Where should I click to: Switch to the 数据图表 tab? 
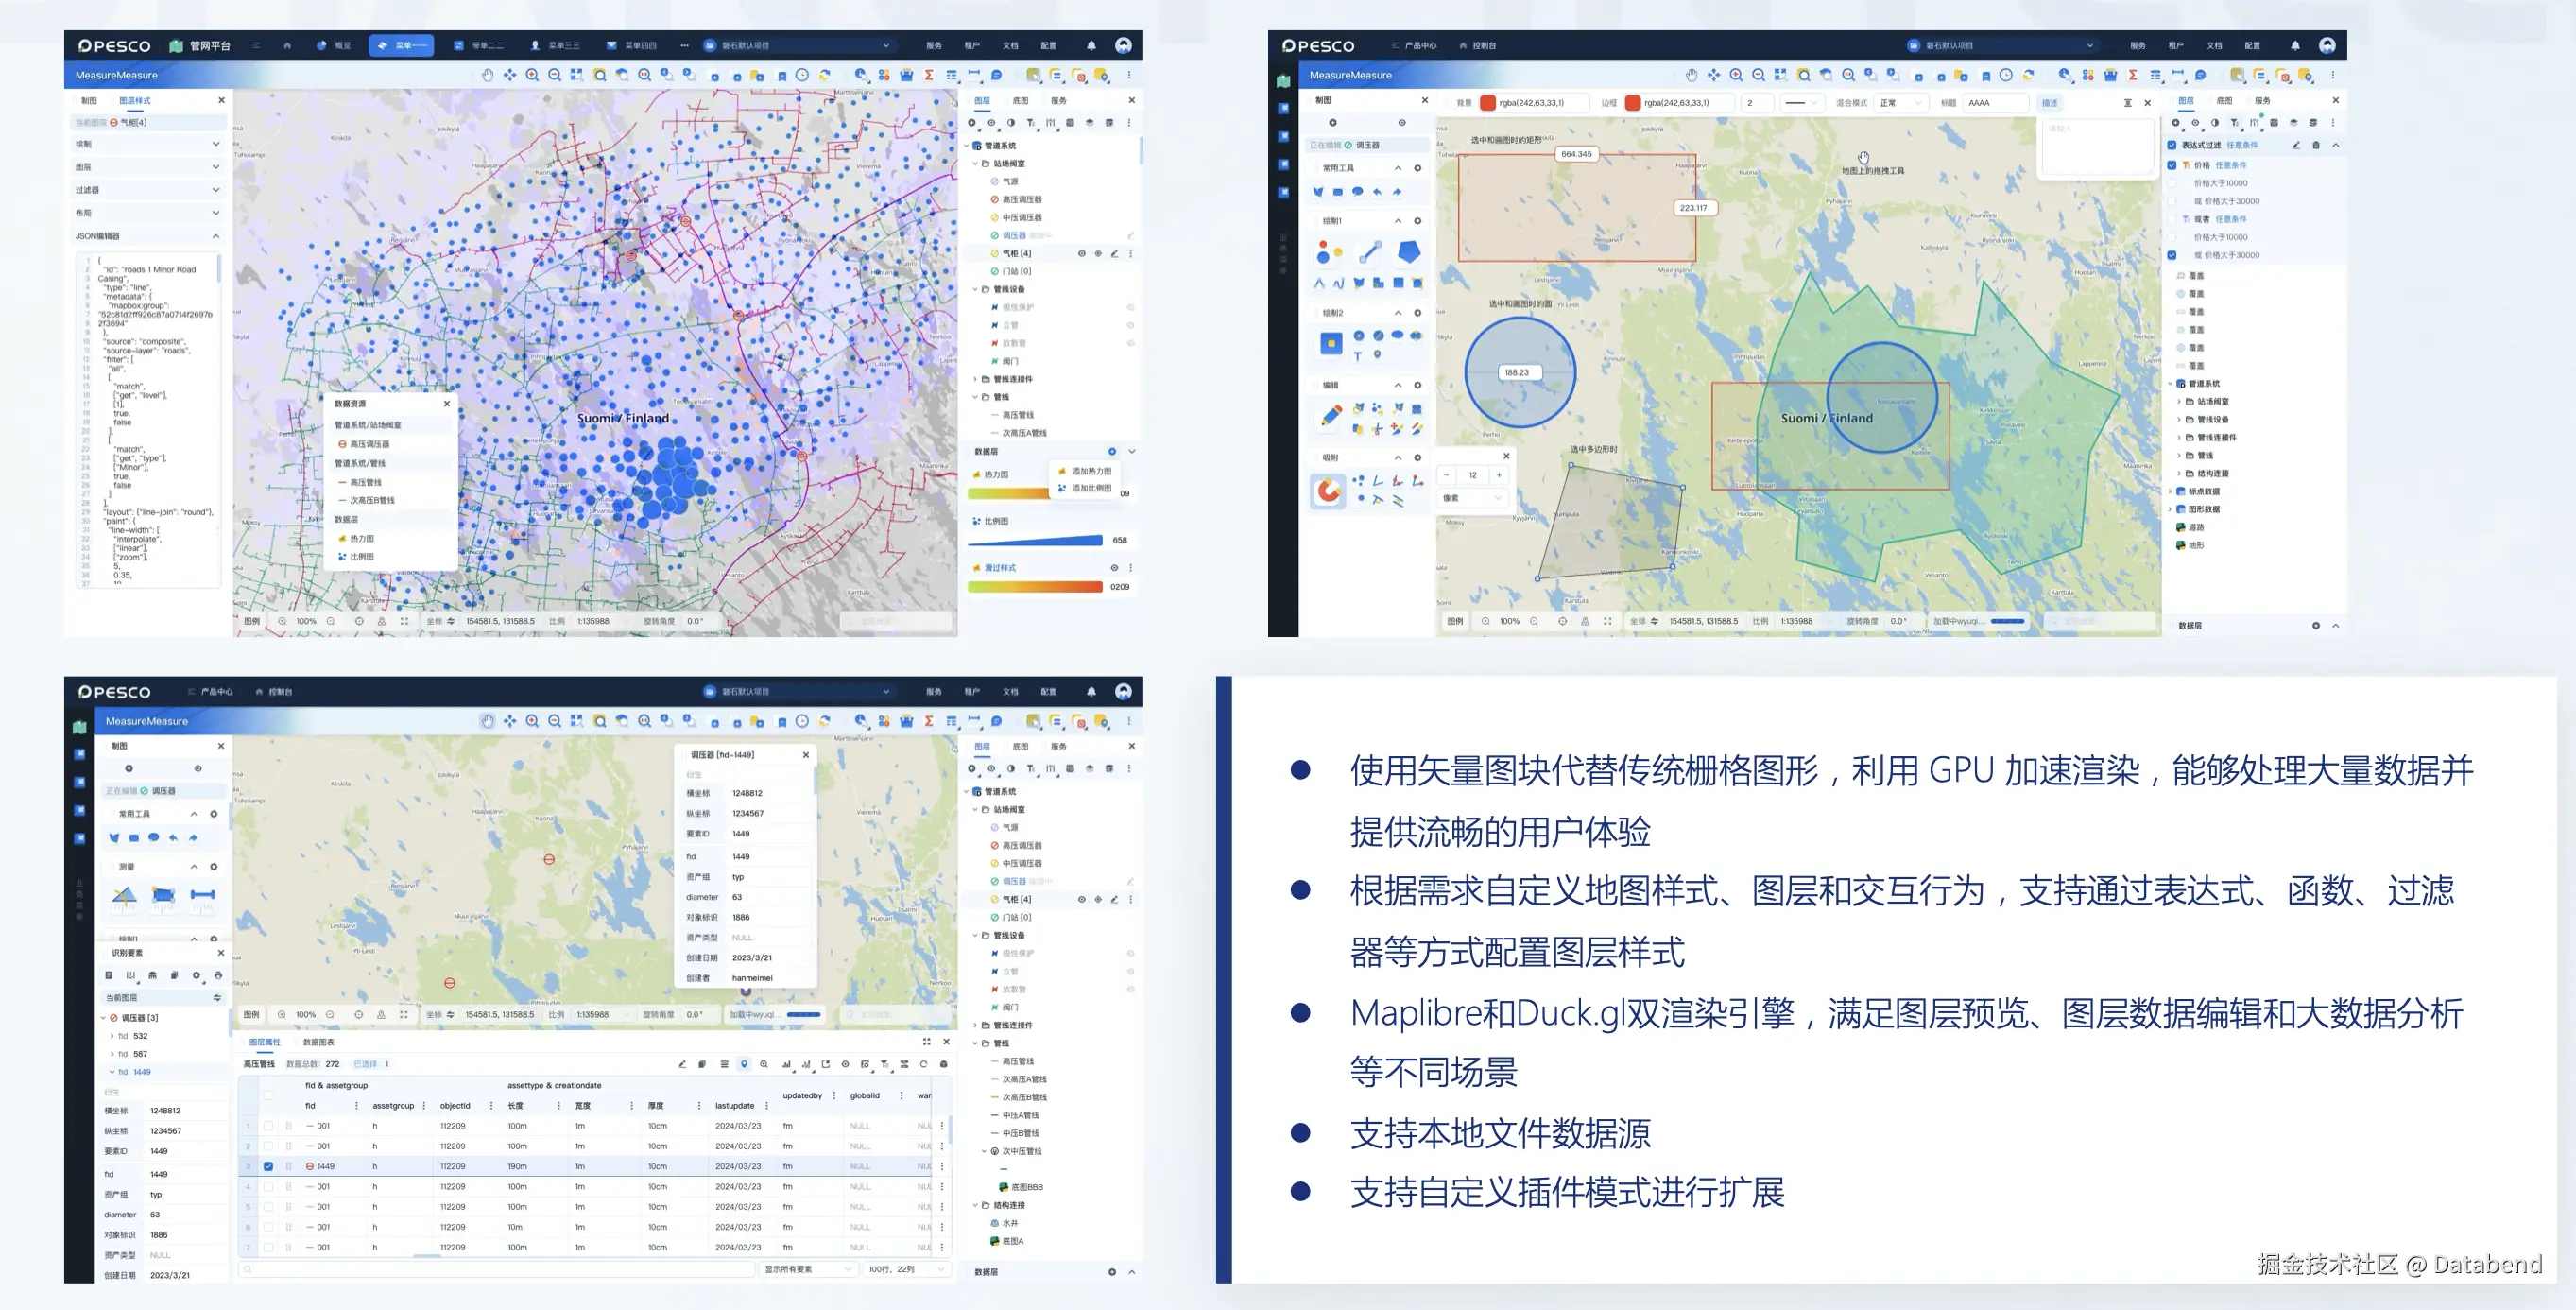[318, 1042]
